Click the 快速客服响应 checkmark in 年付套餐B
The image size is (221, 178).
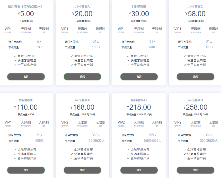pos(185,154)
